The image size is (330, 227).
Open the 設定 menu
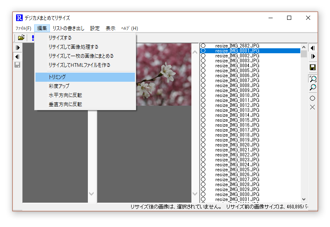[x=95, y=28]
